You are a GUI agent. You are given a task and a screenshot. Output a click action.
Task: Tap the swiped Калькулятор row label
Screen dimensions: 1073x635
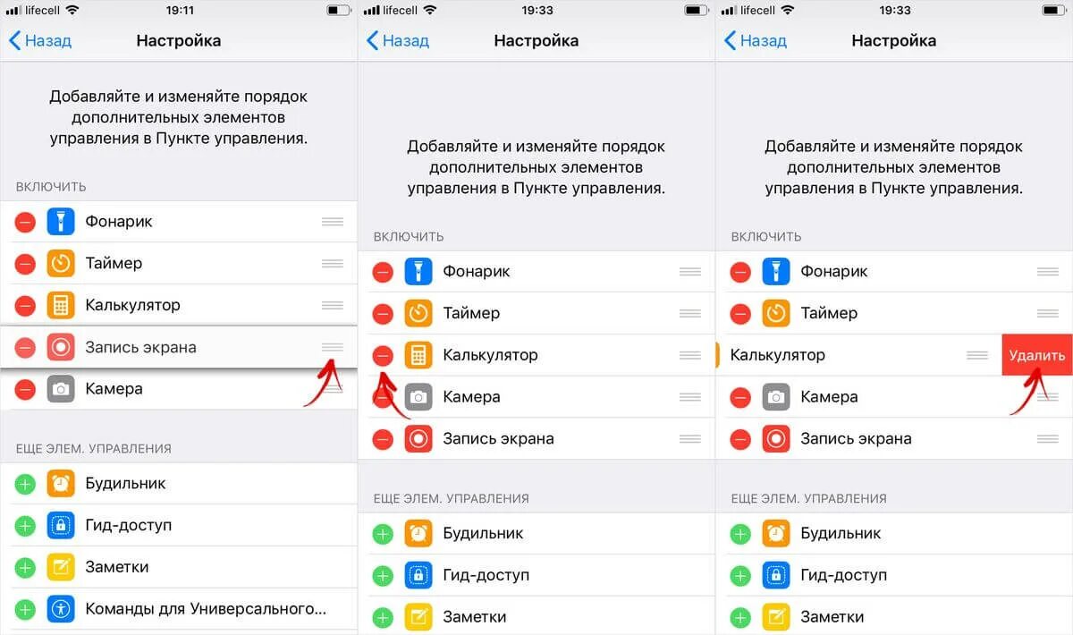click(x=778, y=355)
